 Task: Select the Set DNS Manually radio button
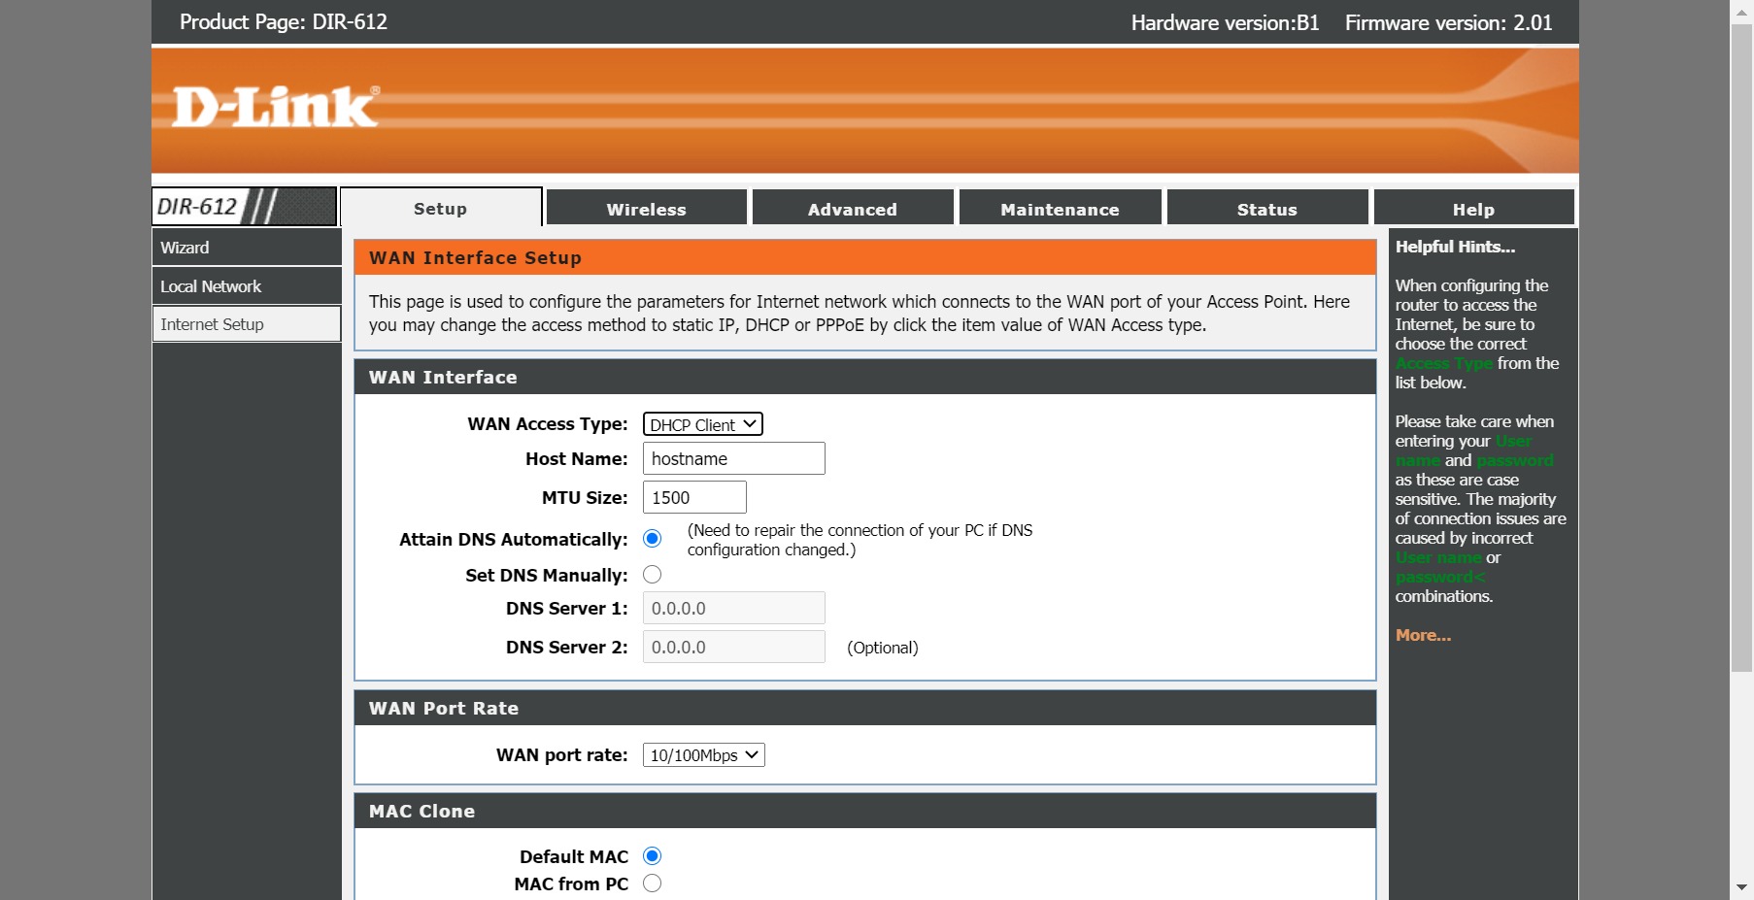tap(653, 575)
